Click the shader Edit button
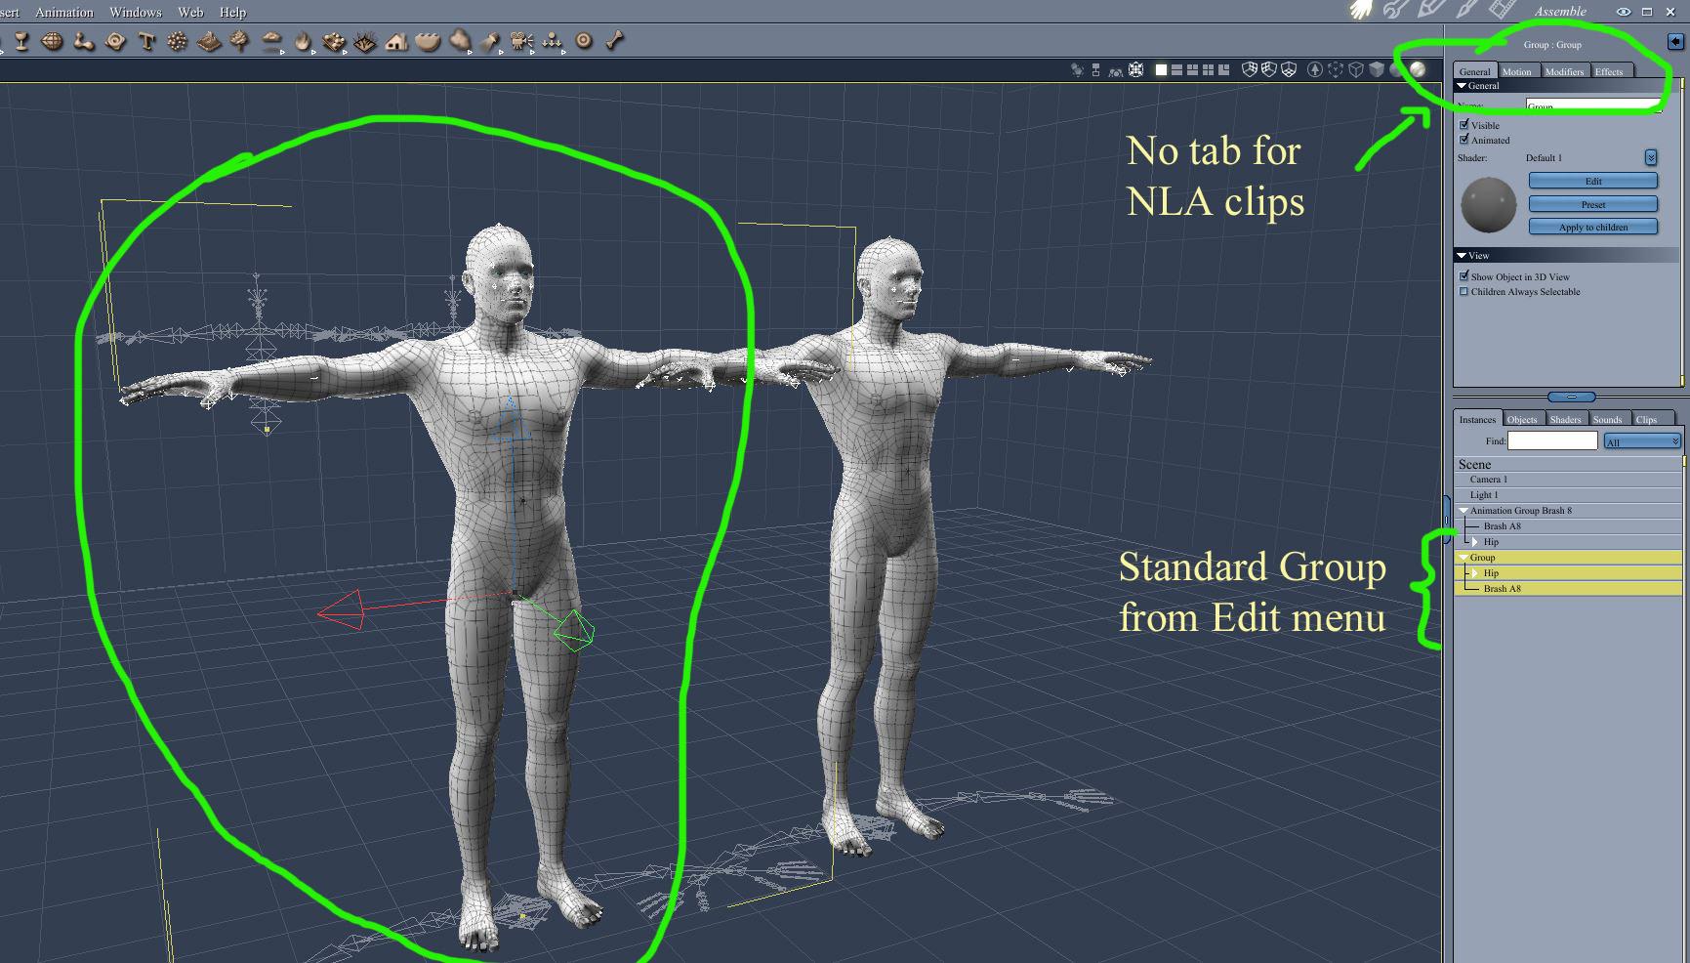 click(1593, 181)
